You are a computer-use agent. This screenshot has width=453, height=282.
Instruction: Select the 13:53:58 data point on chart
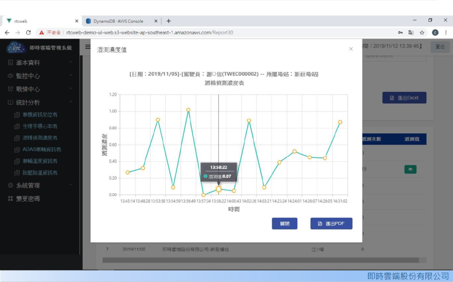click(x=158, y=120)
